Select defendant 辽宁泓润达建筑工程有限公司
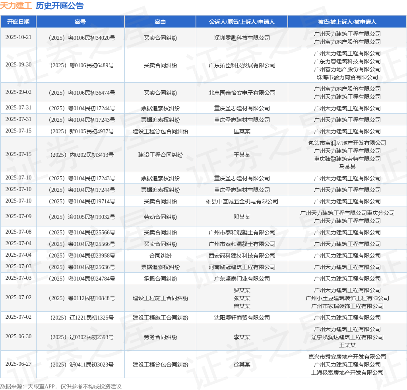The image size is (407, 390). pos(347,337)
